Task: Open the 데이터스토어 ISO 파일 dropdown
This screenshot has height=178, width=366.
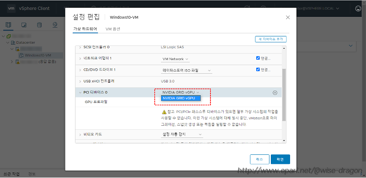Action: click(x=187, y=71)
